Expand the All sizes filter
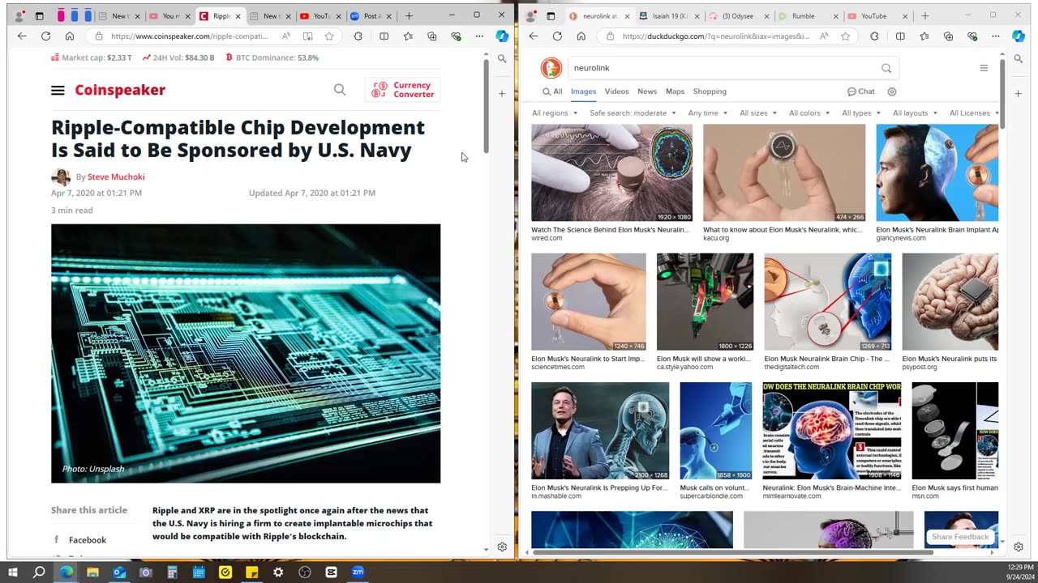1038x583 pixels. 758,113
